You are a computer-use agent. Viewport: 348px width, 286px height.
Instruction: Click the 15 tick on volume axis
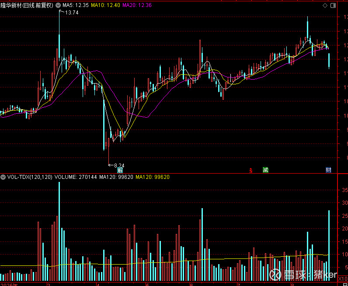[x=345, y=241]
